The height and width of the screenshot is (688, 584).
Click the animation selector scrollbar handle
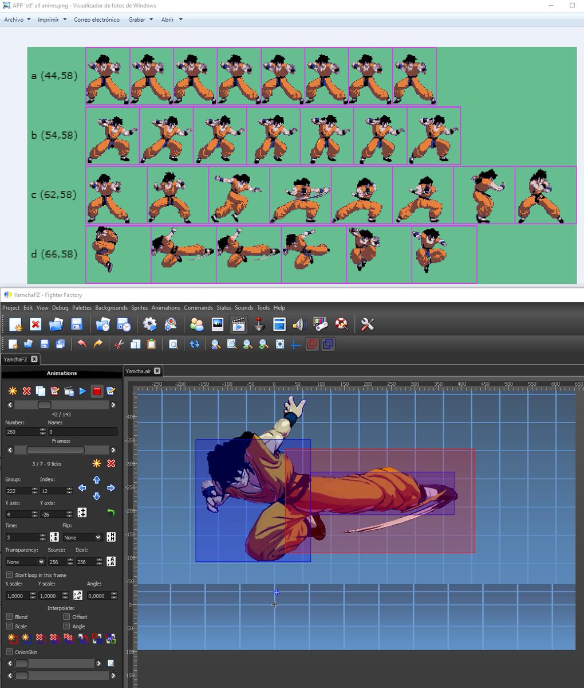(x=44, y=405)
